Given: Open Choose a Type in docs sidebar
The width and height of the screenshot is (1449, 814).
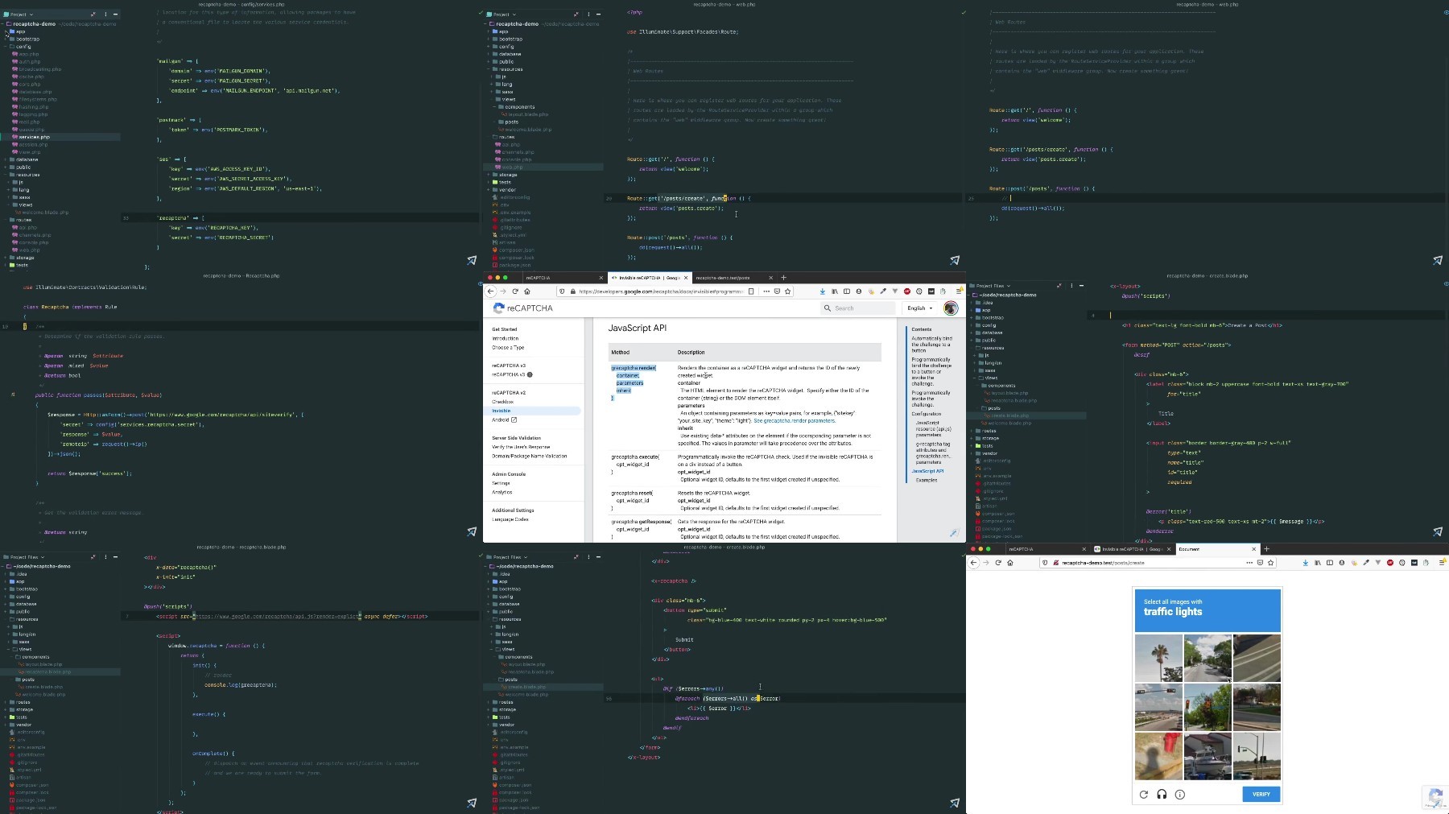Looking at the screenshot, I should (x=508, y=348).
